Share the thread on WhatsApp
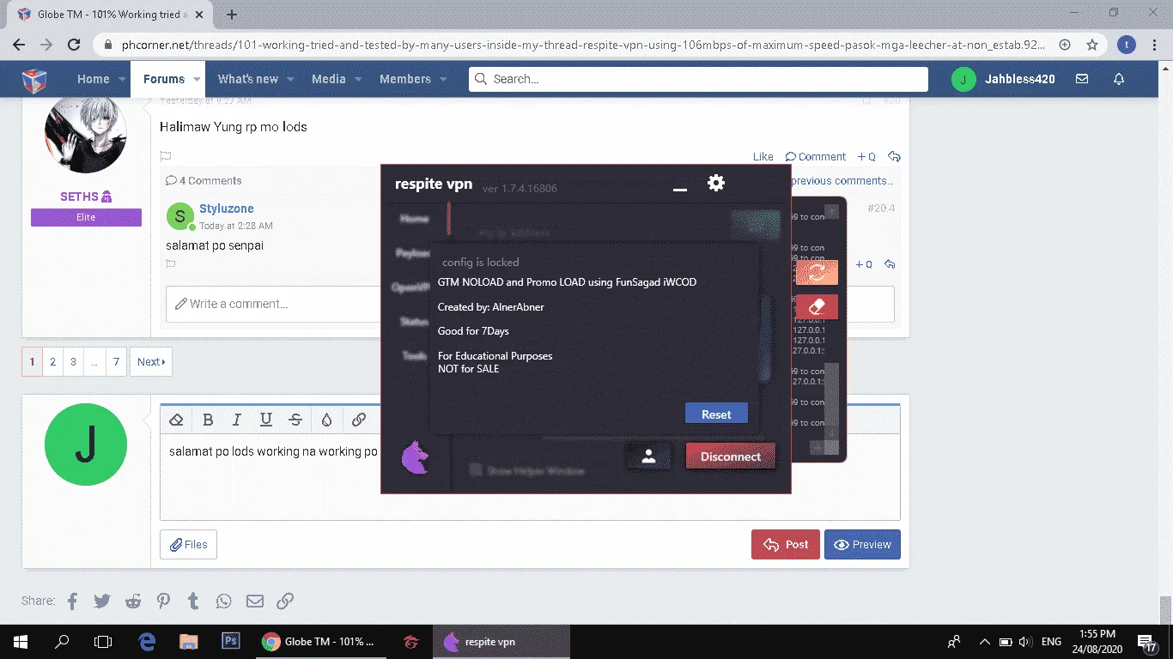Viewport: 1173px width, 659px height. pyautogui.click(x=224, y=601)
